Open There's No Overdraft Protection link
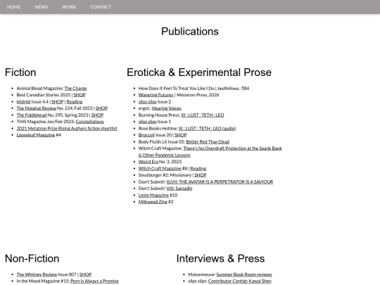 point(233,148)
